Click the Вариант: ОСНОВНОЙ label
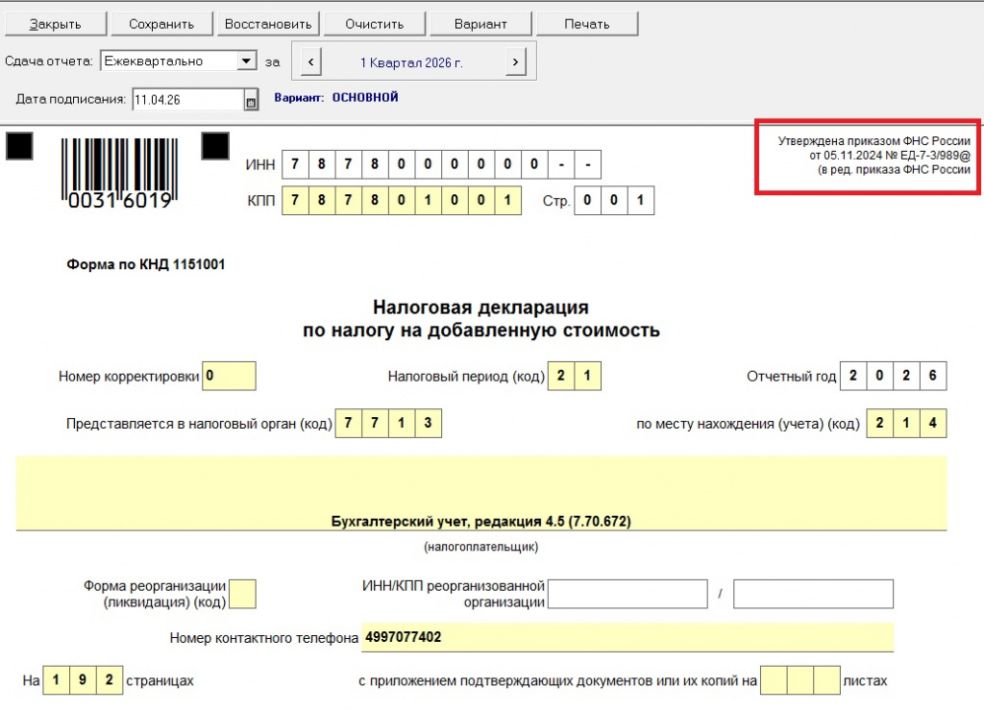Viewport: 984px width, 712px height. (336, 98)
